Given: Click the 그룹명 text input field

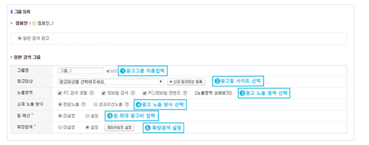Looking at the screenshot, I should (81, 71).
